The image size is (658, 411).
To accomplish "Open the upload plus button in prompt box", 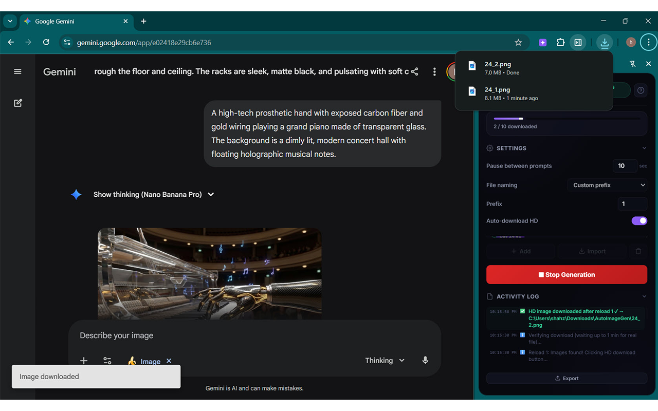I will click(x=84, y=361).
